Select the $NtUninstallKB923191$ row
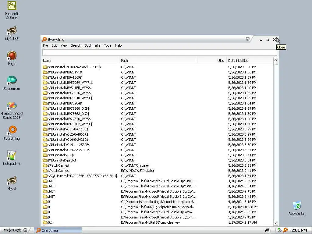Viewport: 312px width, 234px height. pyautogui.click(x=158, y=72)
